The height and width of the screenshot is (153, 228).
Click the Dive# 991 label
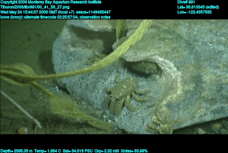coord(186,2)
